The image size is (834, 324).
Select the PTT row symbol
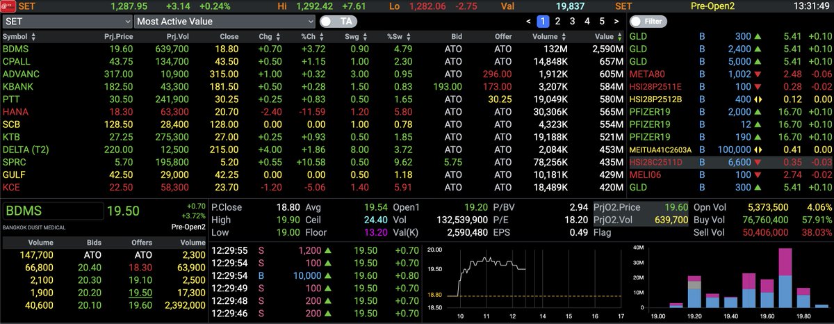(x=10, y=99)
